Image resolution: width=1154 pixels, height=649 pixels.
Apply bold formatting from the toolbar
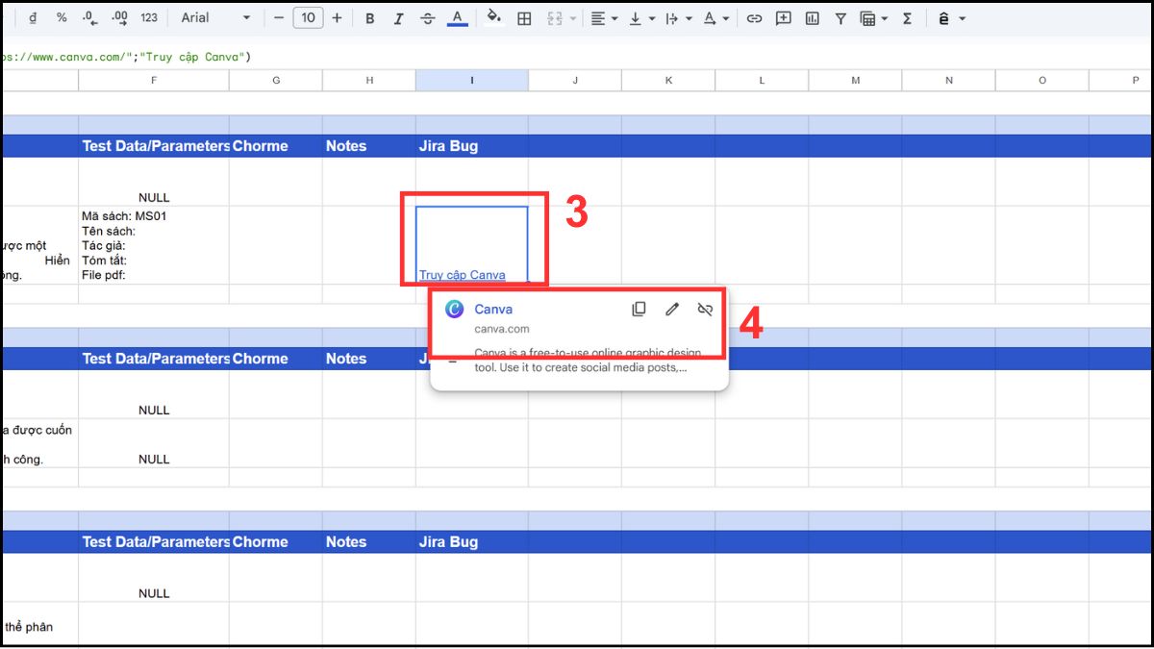coord(369,17)
